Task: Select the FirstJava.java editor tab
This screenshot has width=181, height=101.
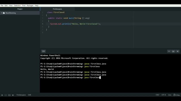Action: 57,9
